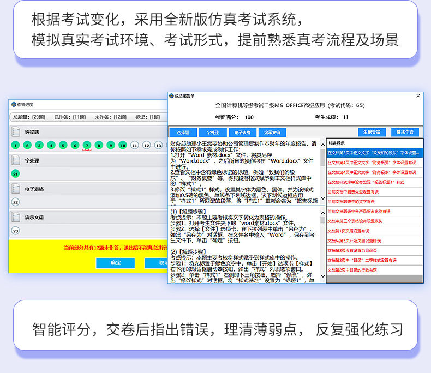Image resolution: width=431 pixels, height=373 pixels.
Task: Click the 生成答案 button
Action: (x=372, y=132)
